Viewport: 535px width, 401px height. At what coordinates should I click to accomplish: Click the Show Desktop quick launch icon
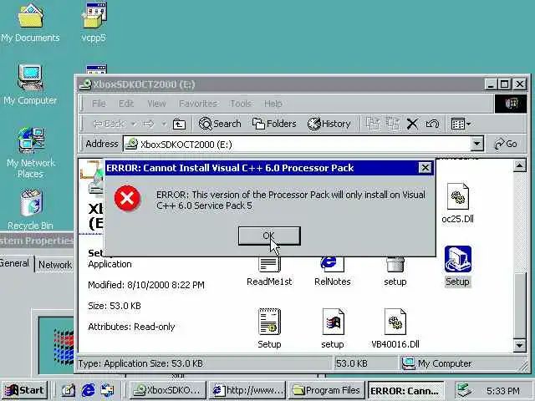pyautogui.click(x=68, y=390)
